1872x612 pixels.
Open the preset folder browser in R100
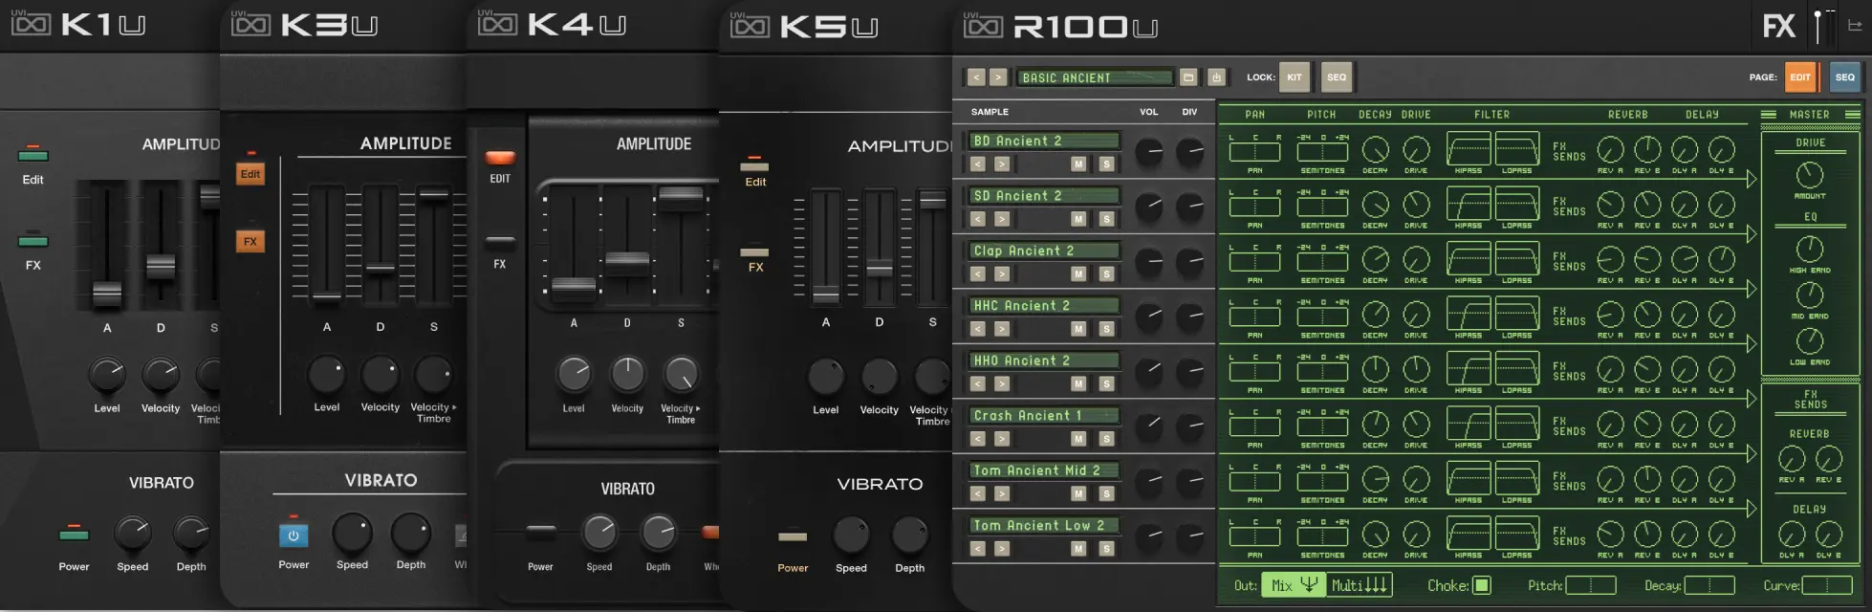(x=1188, y=77)
